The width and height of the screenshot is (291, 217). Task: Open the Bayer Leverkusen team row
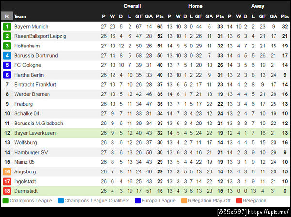tap(34, 133)
